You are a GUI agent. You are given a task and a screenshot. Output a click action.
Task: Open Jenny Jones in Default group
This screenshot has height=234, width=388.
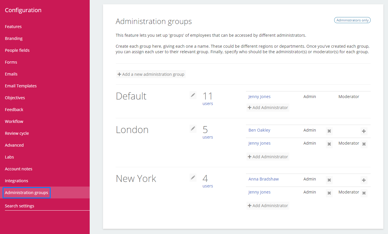coord(260,97)
